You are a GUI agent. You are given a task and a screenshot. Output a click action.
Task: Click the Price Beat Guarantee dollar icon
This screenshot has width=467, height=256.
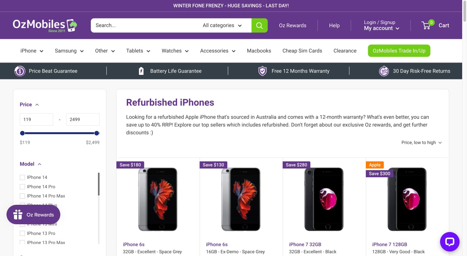pyautogui.click(x=20, y=71)
